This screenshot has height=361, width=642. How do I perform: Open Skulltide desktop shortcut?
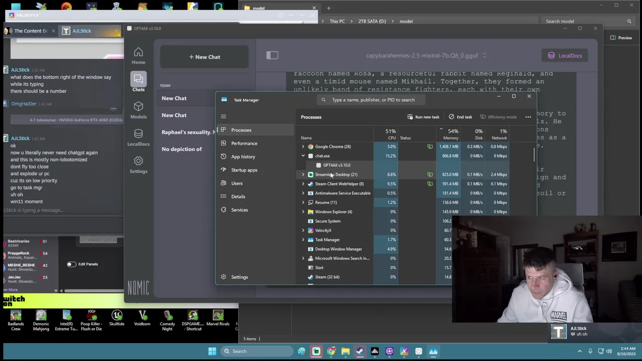pos(117,318)
